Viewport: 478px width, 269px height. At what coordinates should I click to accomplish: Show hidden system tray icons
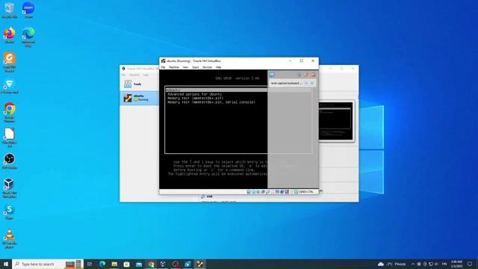tap(413, 264)
